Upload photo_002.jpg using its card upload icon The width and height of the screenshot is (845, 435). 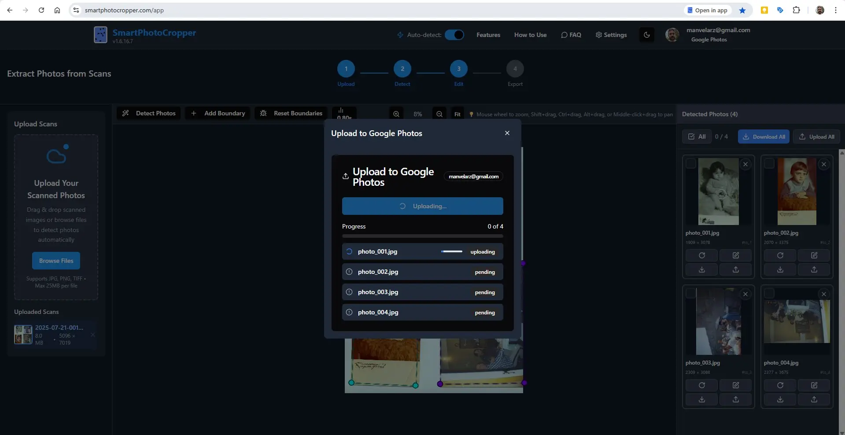point(814,269)
